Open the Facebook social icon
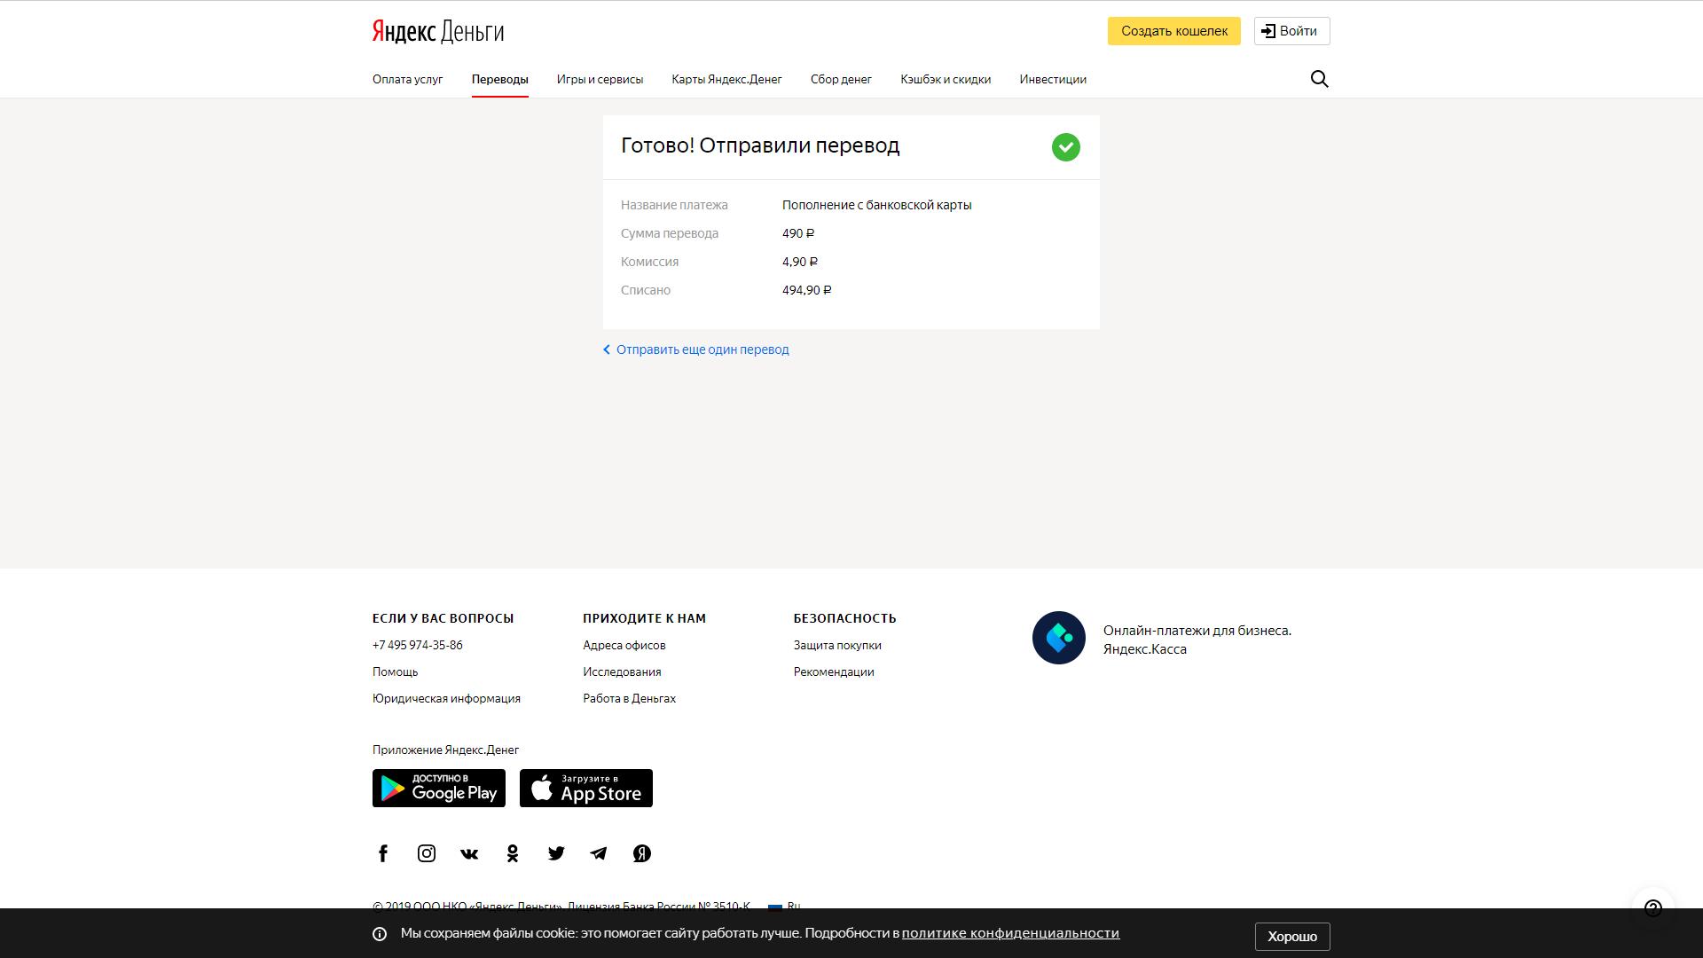Viewport: 1703px width, 958px height. pyautogui.click(x=382, y=852)
